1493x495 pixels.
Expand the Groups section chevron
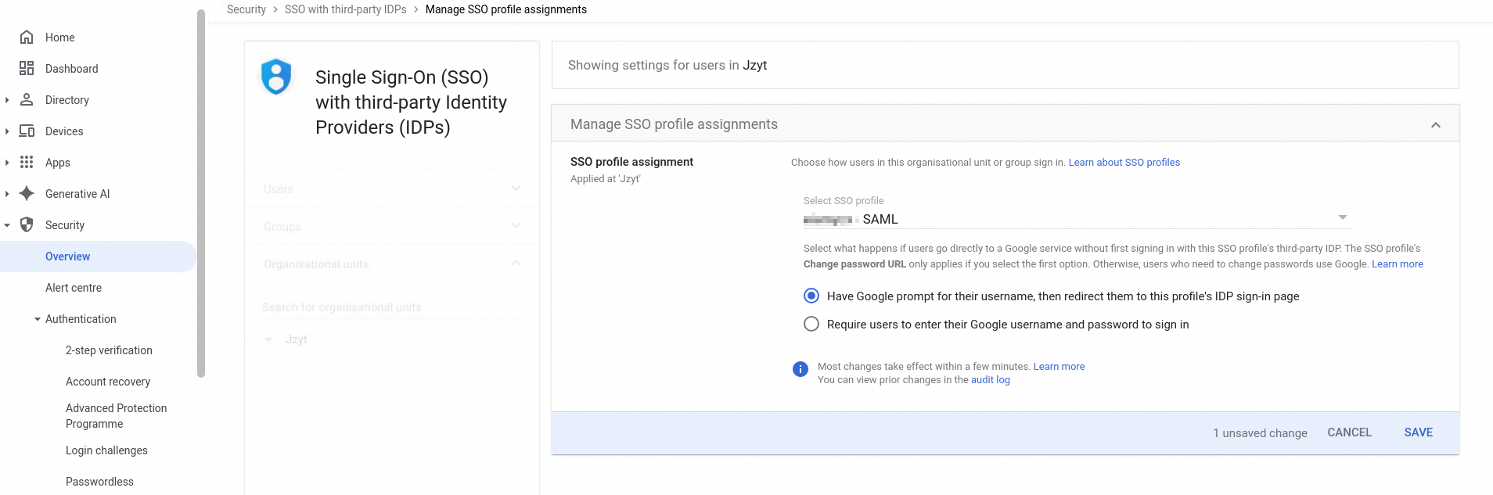point(516,225)
